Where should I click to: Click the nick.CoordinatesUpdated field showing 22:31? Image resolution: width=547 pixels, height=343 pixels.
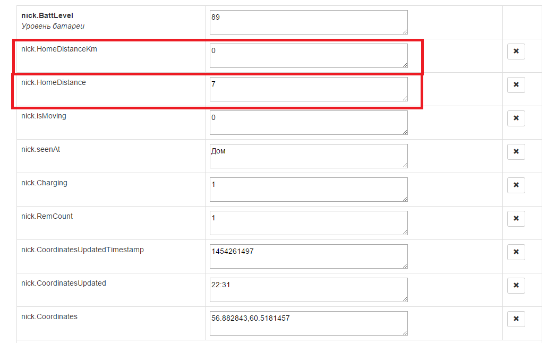coord(309,290)
